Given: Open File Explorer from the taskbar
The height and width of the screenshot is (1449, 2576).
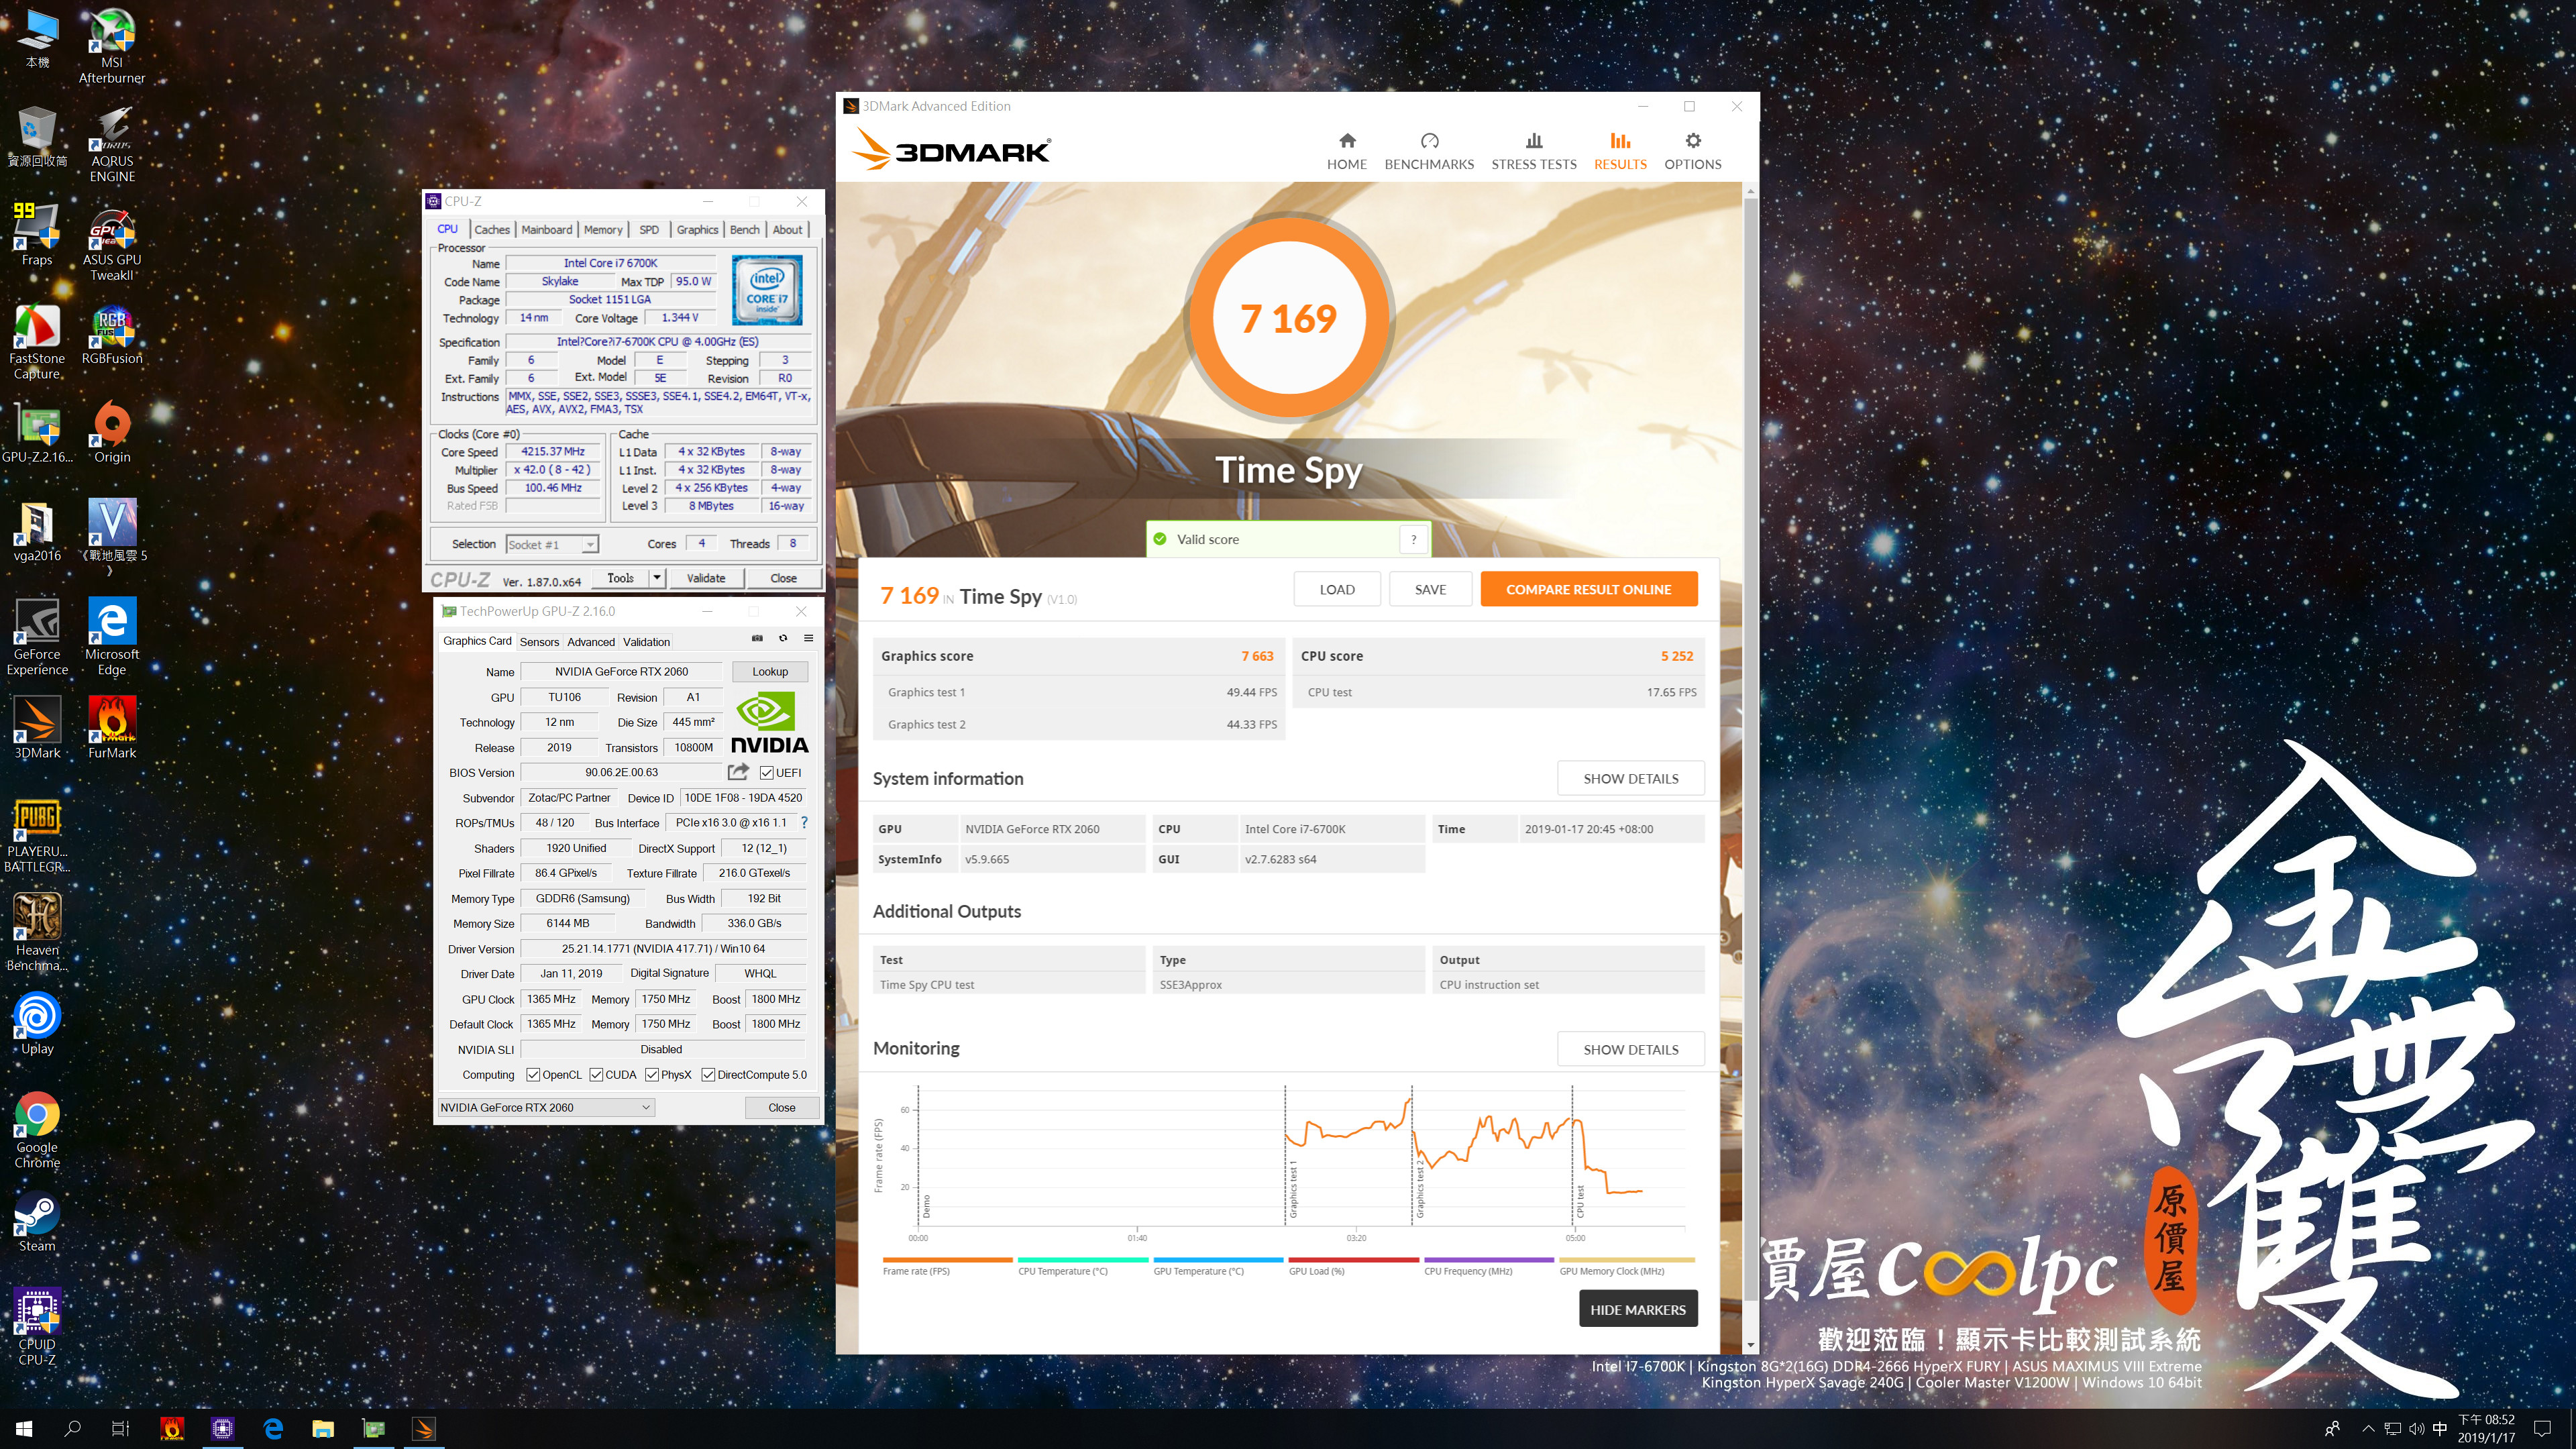Looking at the screenshot, I should 322,1429.
